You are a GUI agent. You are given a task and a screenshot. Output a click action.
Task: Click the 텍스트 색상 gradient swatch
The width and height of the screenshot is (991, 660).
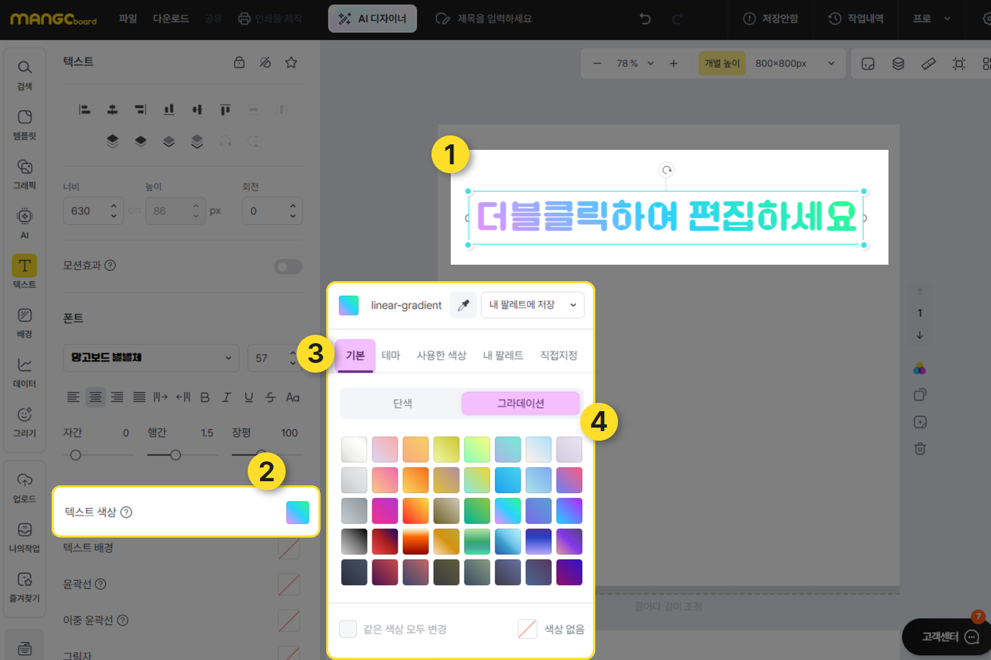click(x=297, y=512)
